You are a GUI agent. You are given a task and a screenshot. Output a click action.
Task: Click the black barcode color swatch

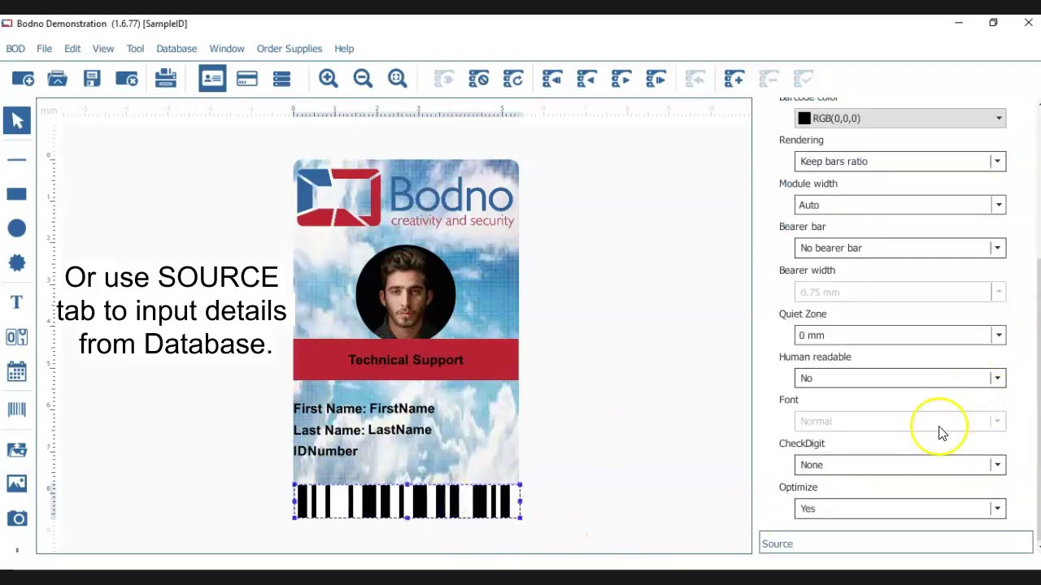(x=804, y=119)
